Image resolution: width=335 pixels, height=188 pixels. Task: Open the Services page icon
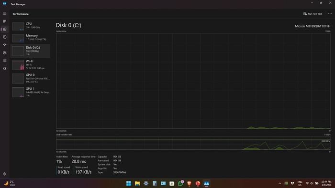click(4, 69)
